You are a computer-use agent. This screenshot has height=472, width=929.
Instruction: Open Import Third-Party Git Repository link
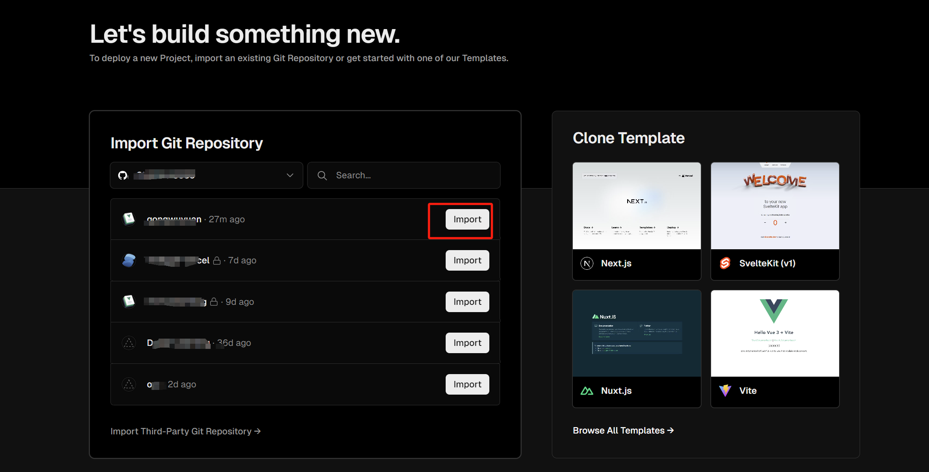(x=185, y=431)
